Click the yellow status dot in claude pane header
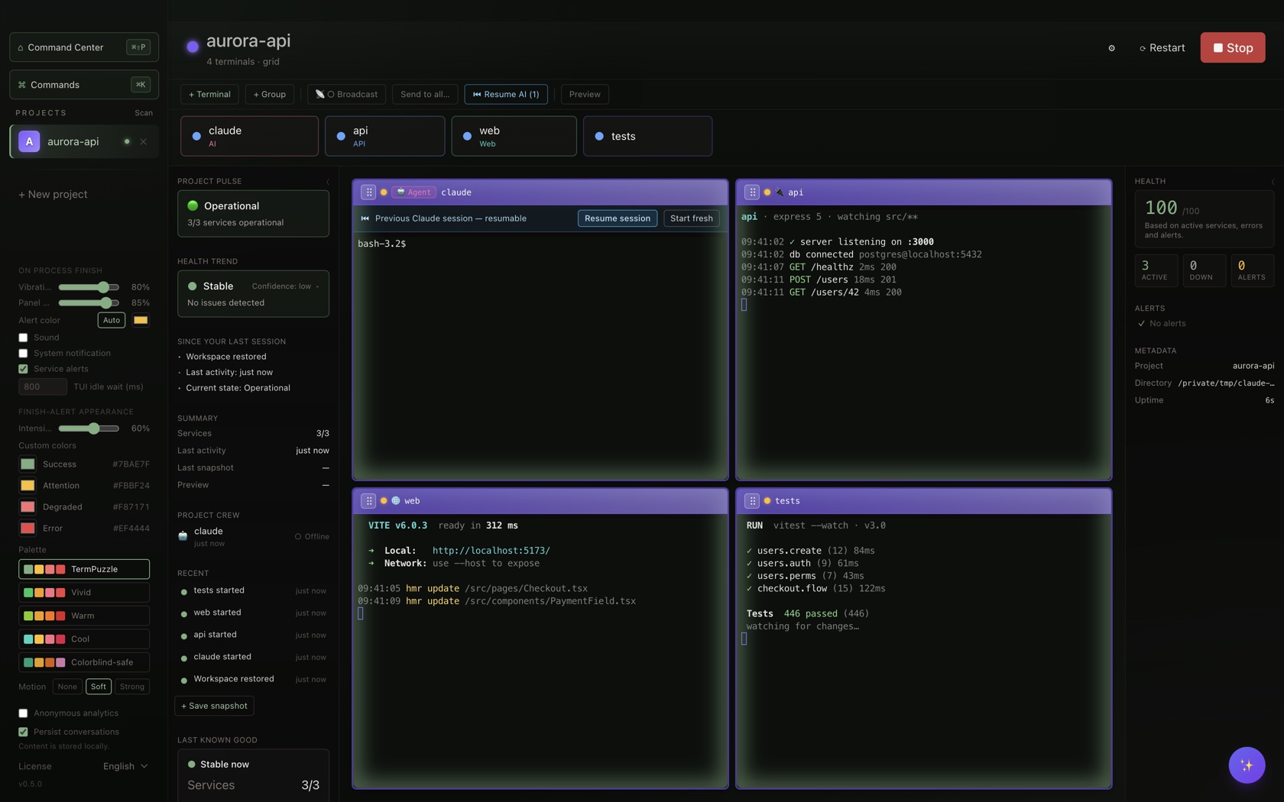Image resolution: width=1284 pixels, height=802 pixels. click(x=384, y=192)
